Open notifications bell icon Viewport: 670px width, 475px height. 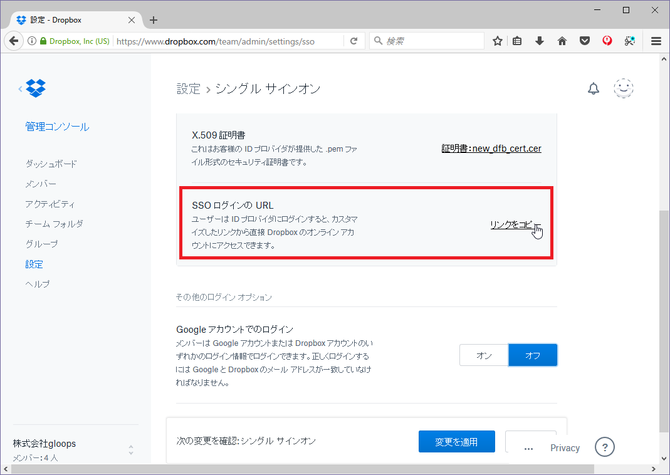[x=594, y=88]
